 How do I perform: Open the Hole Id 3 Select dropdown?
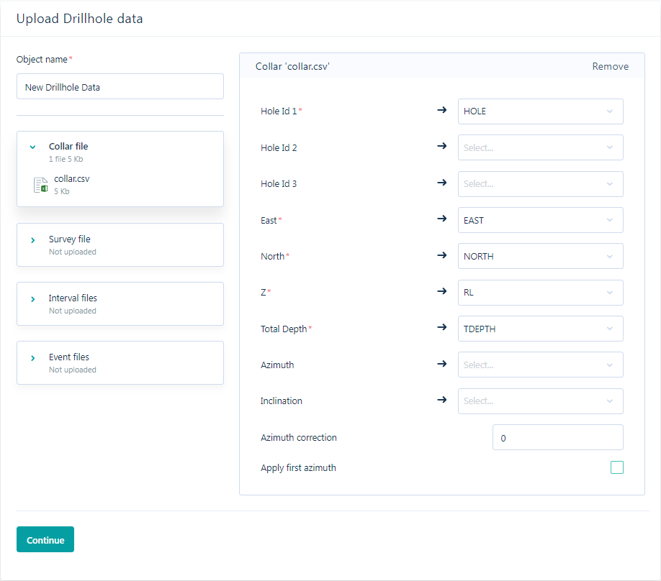(541, 184)
